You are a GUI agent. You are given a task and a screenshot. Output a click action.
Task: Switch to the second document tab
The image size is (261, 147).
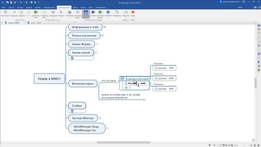tap(35, 23)
